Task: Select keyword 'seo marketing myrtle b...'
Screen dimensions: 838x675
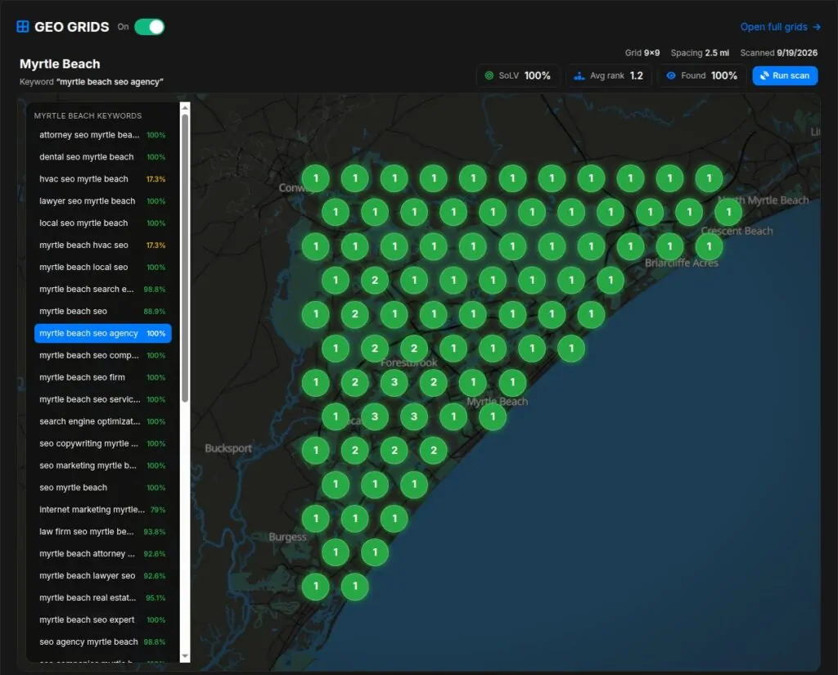Action: (x=102, y=466)
